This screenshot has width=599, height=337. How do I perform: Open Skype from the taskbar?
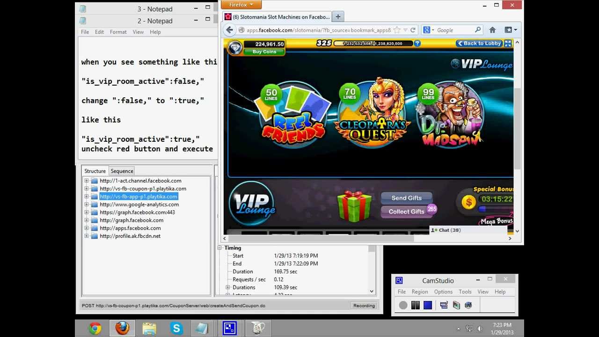(176, 329)
